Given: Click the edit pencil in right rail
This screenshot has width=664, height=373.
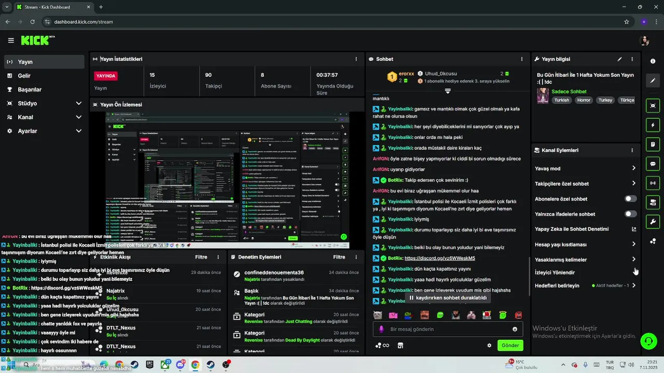Looking at the screenshot, I should tap(653, 80).
